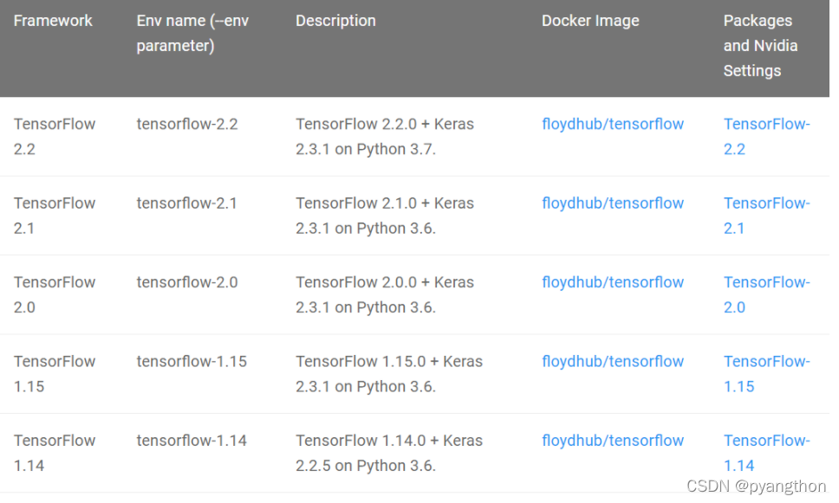Click the Env name (--env parameter) header
Image resolution: width=839 pixels, height=503 pixels.
coord(192,33)
